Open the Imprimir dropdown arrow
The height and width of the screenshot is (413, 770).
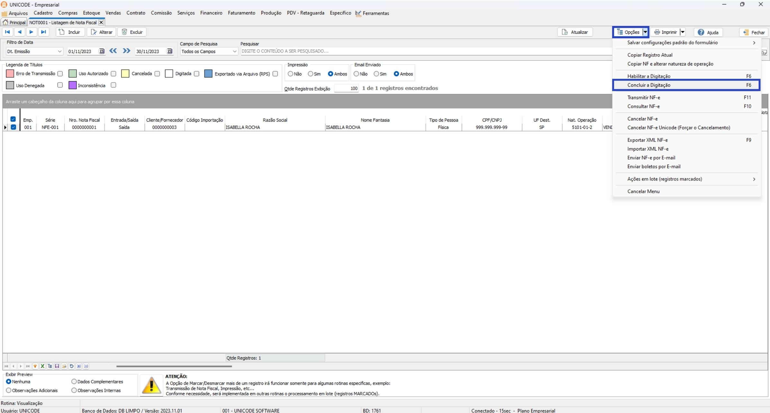[683, 32]
